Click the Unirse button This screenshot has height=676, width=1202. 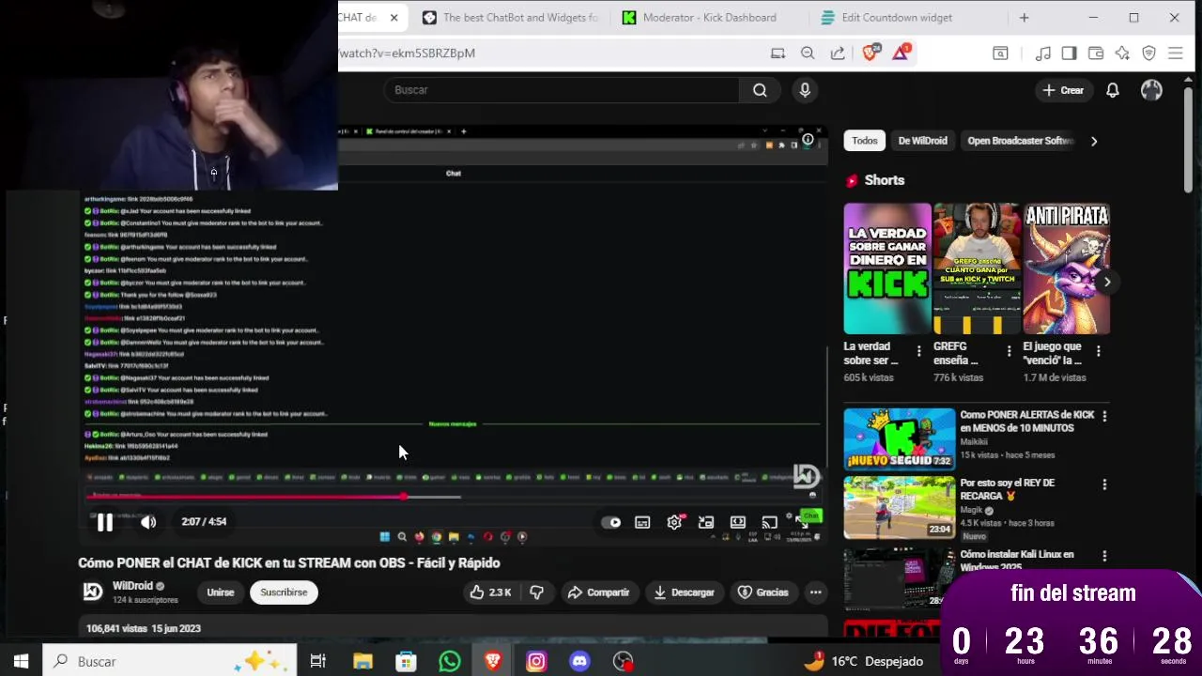(220, 592)
